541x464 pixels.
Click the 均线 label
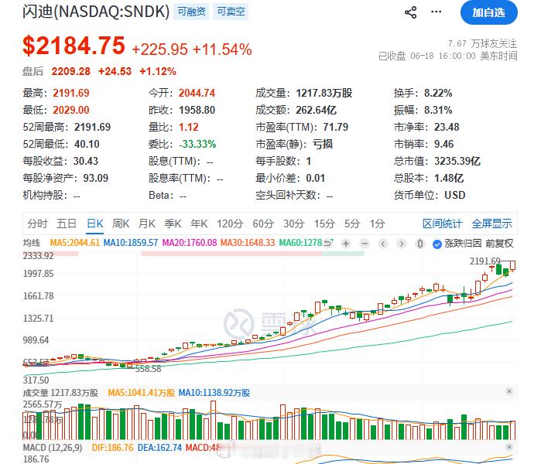pos(32,243)
